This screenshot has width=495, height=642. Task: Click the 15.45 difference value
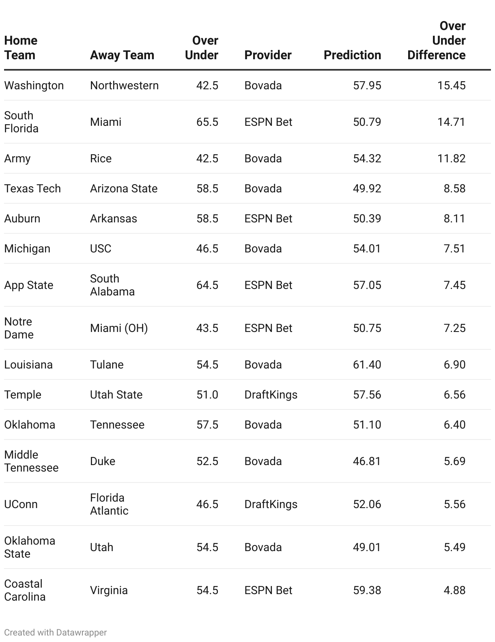point(451,86)
